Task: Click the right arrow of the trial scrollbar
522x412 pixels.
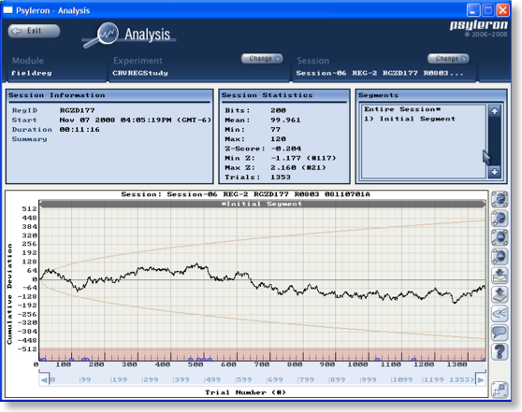Action: pyautogui.click(x=481, y=379)
